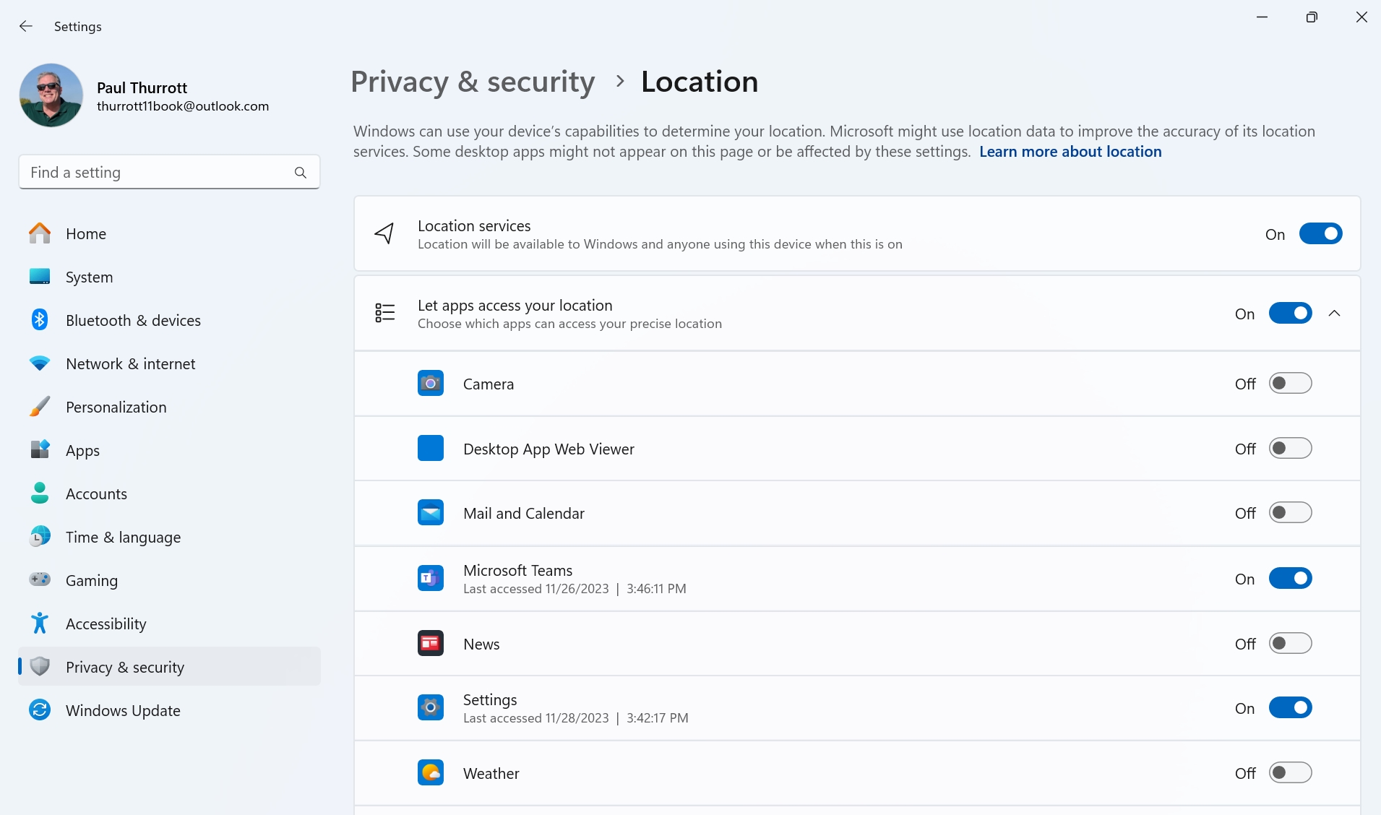Click the Microsoft Teams app icon
Screen dimensions: 1381x815
pyautogui.click(x=431, y=579)
